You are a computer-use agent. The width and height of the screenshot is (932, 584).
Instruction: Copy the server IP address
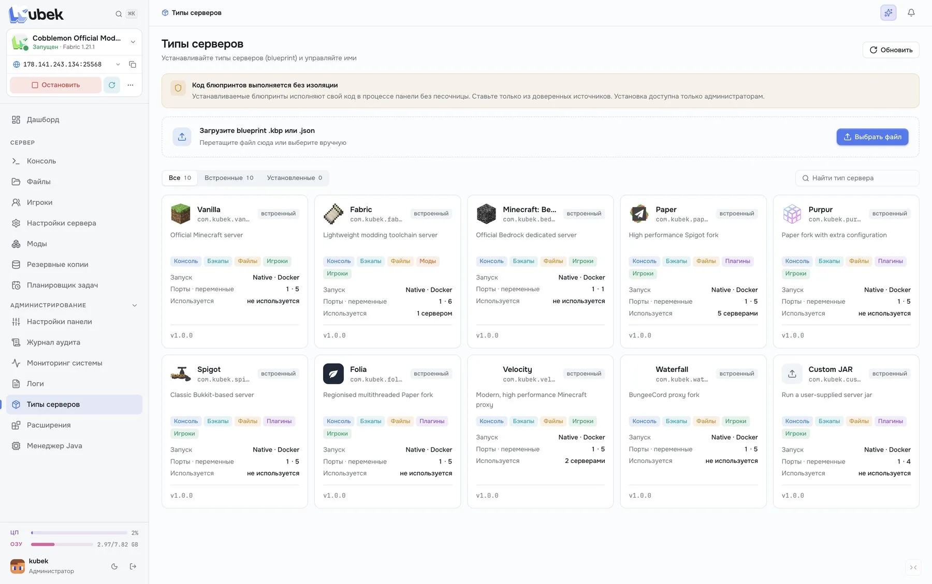coord(133,65)
